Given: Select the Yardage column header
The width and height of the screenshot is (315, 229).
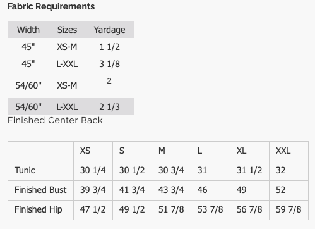Looking at the screenshot, I should pos(109,30).
